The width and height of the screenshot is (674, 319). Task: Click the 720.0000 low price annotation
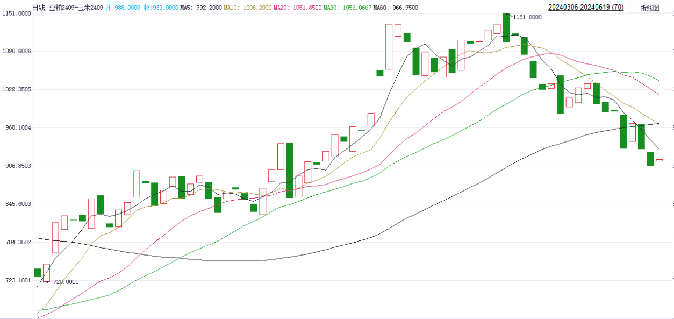(x=66, y=282)
